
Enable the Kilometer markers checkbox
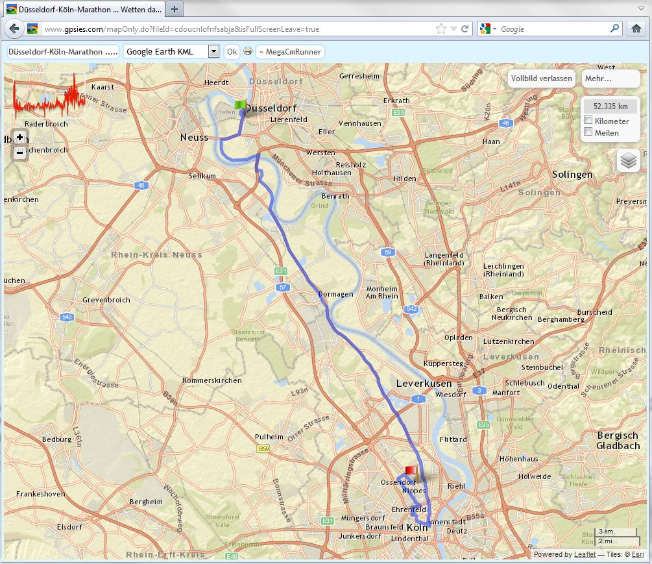point(588,121)
